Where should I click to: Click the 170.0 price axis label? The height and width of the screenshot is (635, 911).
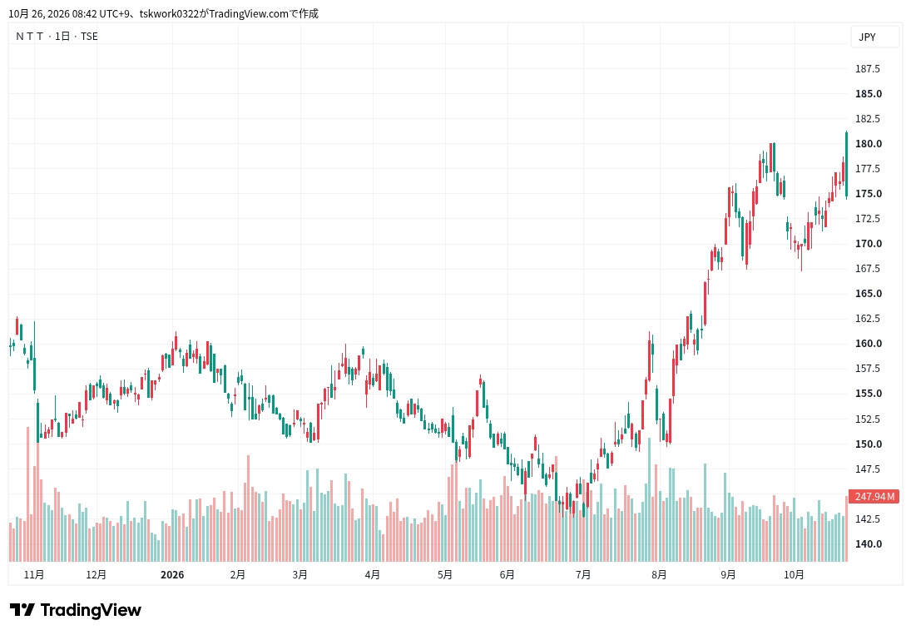click(868, 243)
